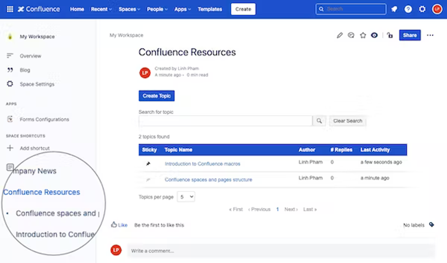Click the labels tag icon
The height and width of the screenshot is (263, 447).
point(431,225)
